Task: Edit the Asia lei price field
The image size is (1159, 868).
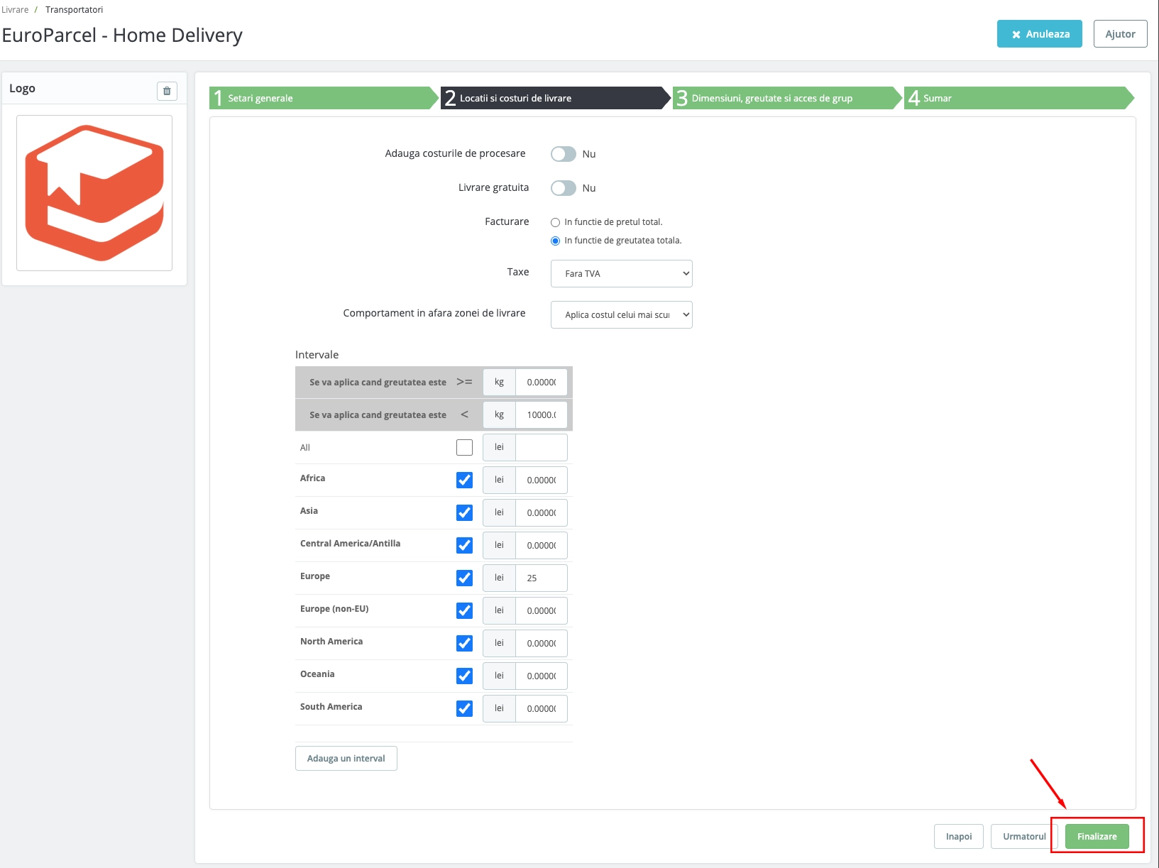Action: [x=542, y=512]
